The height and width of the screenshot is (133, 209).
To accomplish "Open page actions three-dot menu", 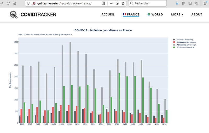I will coord(112,3).
